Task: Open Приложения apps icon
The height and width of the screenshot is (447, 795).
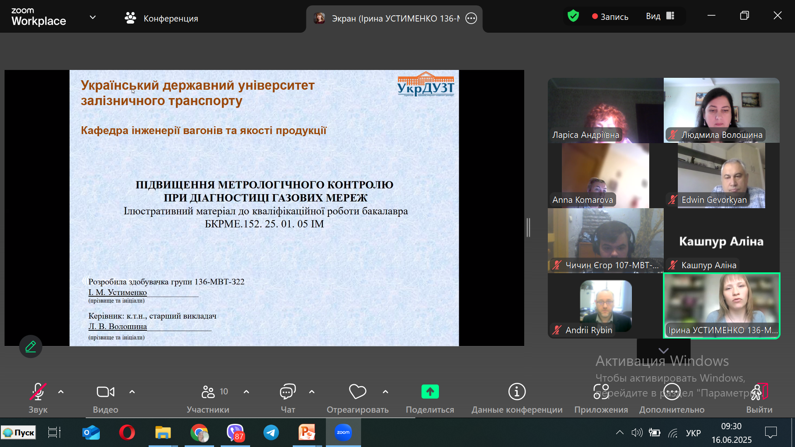Action: pyautogui.click(x=601, y=392)
